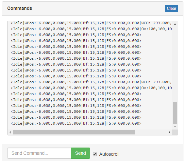Select the last Idle status line in console

76,123
